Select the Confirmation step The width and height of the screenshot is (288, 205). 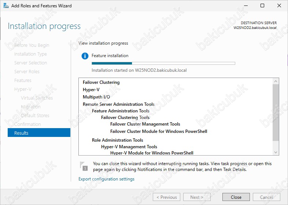[27, 124]
